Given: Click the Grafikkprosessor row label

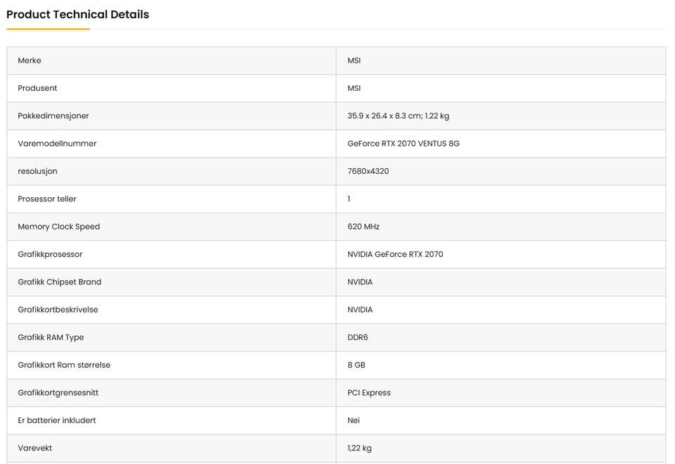Looking at the screenshot, I should (x=50, y=254).
